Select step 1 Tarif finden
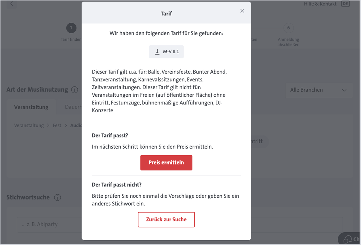361x245 pixels. point(71,28)
